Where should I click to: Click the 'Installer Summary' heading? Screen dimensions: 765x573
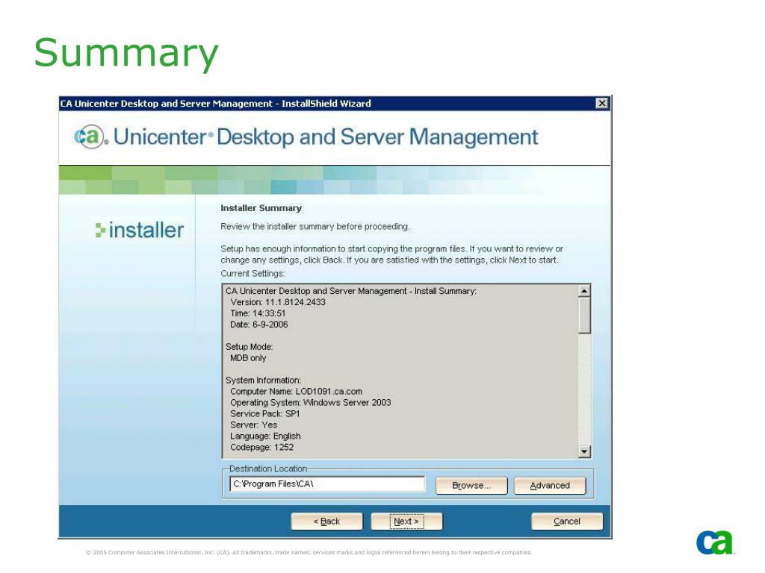pos(261,208)
